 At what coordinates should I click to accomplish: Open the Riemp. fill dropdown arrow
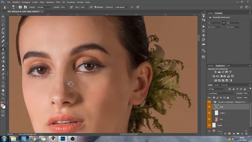click(x=250, y=97)
